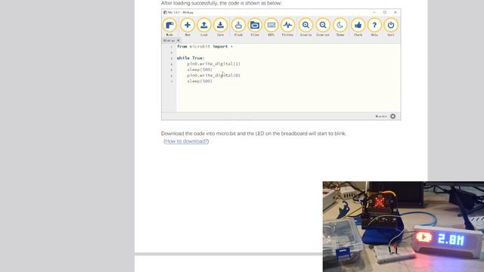The image size is (484, 272).
Task: Close the Blink.py tab with its X
Action: tap(178, 40)
